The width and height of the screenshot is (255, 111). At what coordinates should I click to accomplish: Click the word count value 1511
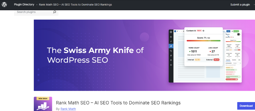(x=194, y=52)
